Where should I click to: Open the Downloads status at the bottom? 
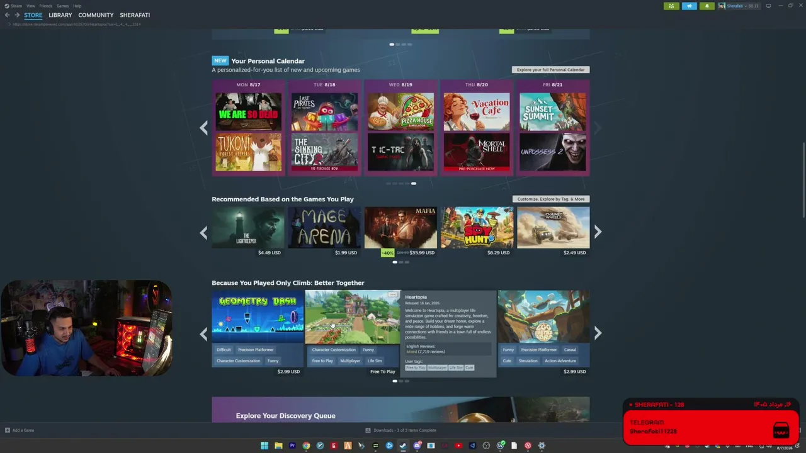pos(401,430)
